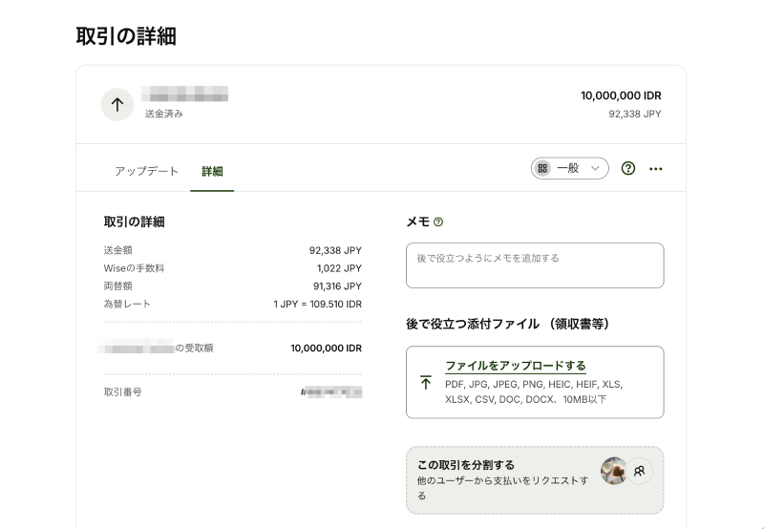This screenshot has height=529, width=764.
Task: Switch to the アップデート tab
Action: (146, 171)
